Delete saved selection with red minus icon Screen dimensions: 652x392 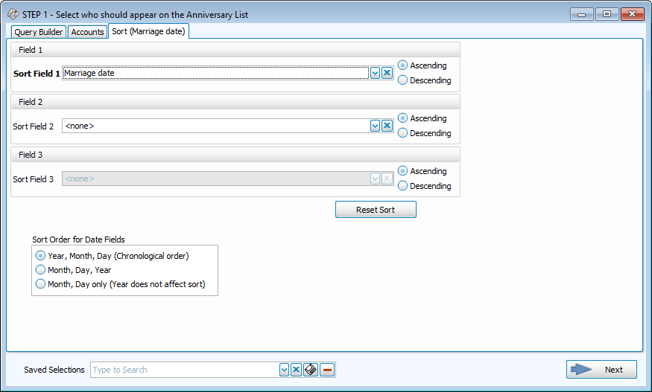(327, 370)
